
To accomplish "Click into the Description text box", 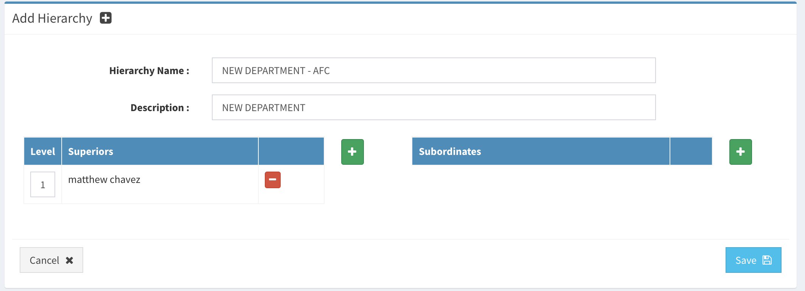I will [x=434, y=108].
